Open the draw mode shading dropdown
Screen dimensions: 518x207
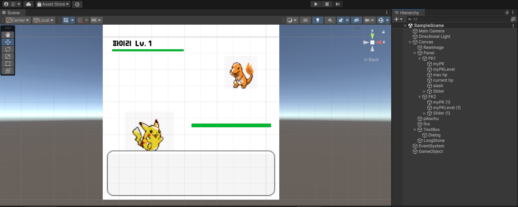click(x=292, y=20)
